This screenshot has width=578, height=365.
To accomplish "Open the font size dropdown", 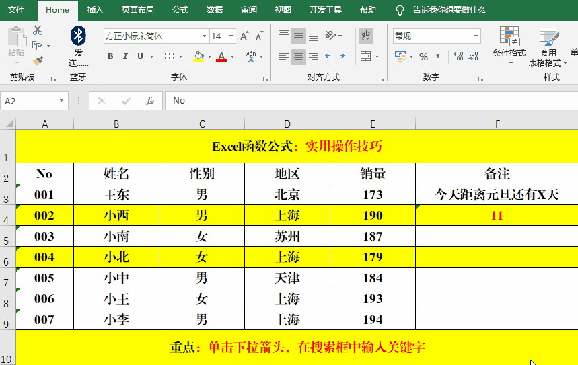I will point(231,36).
